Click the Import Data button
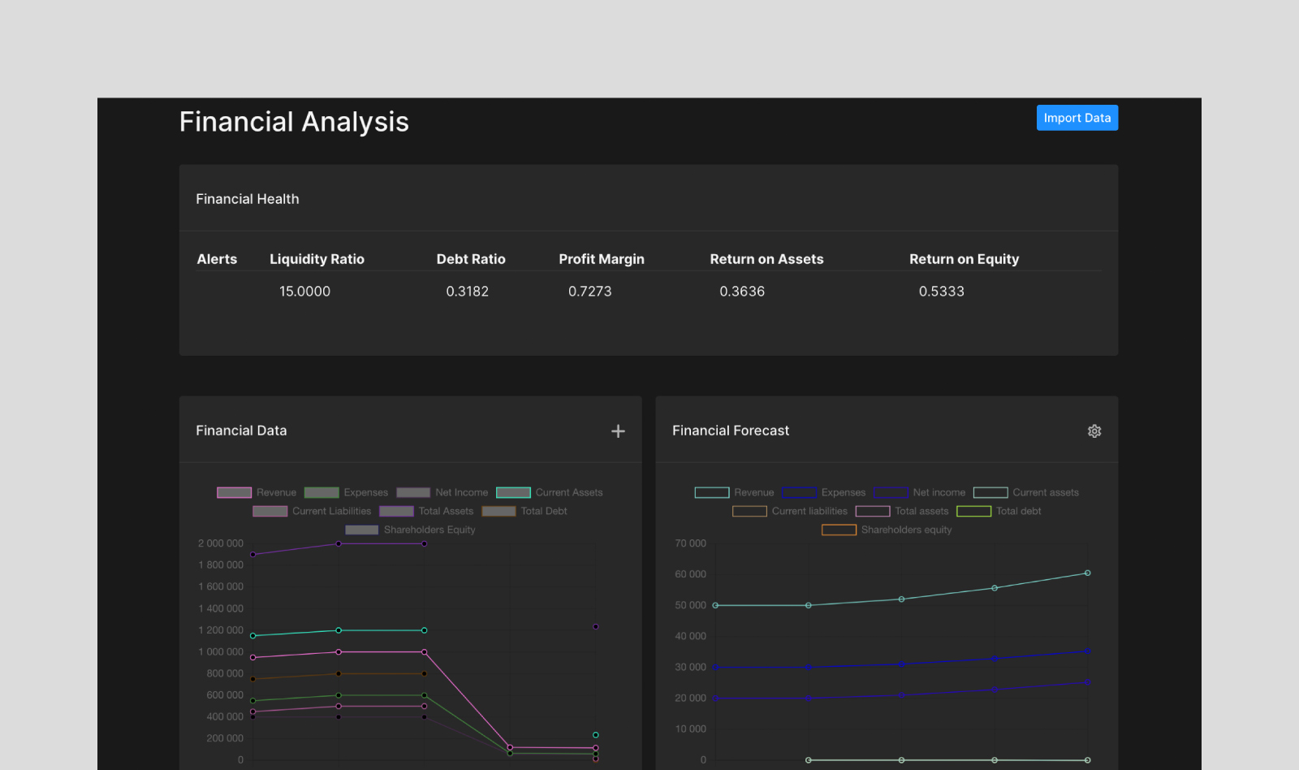 coord(1077,118)
